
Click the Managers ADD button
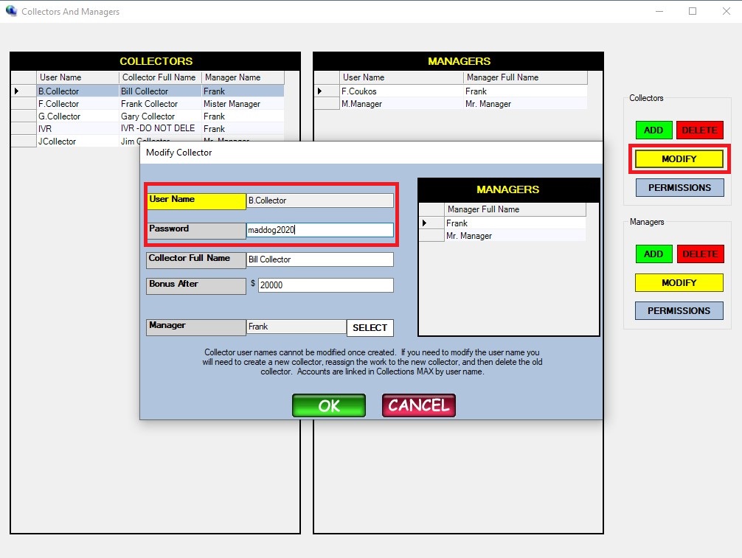pyautogui.click(x=653, y=254)
